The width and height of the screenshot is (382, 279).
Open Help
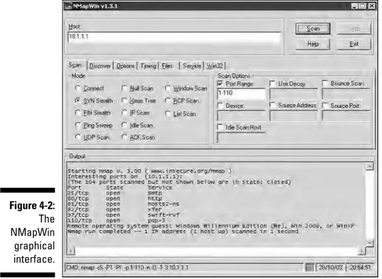(313, 44)
